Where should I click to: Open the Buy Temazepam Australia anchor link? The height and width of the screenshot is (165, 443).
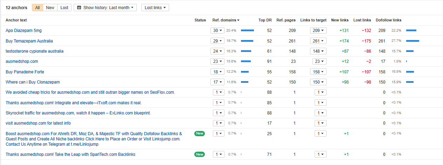(29, 41)
